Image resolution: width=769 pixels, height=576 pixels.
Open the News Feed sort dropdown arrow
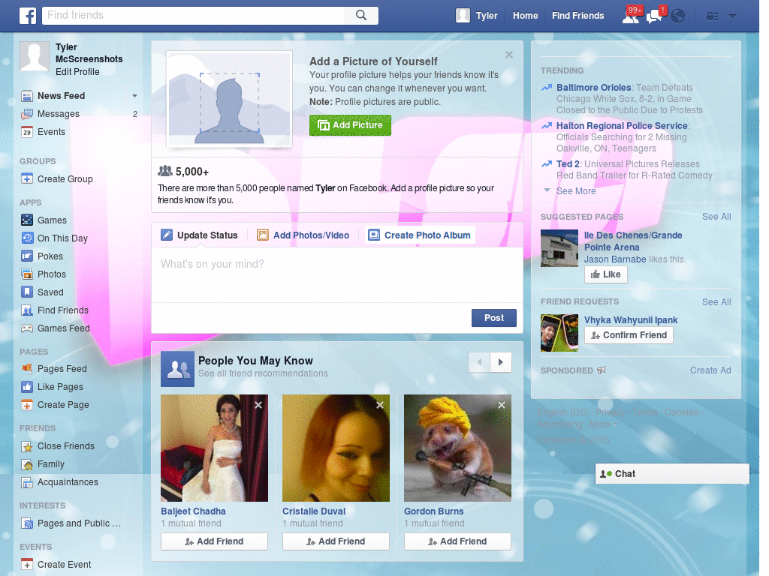(134, 96)
